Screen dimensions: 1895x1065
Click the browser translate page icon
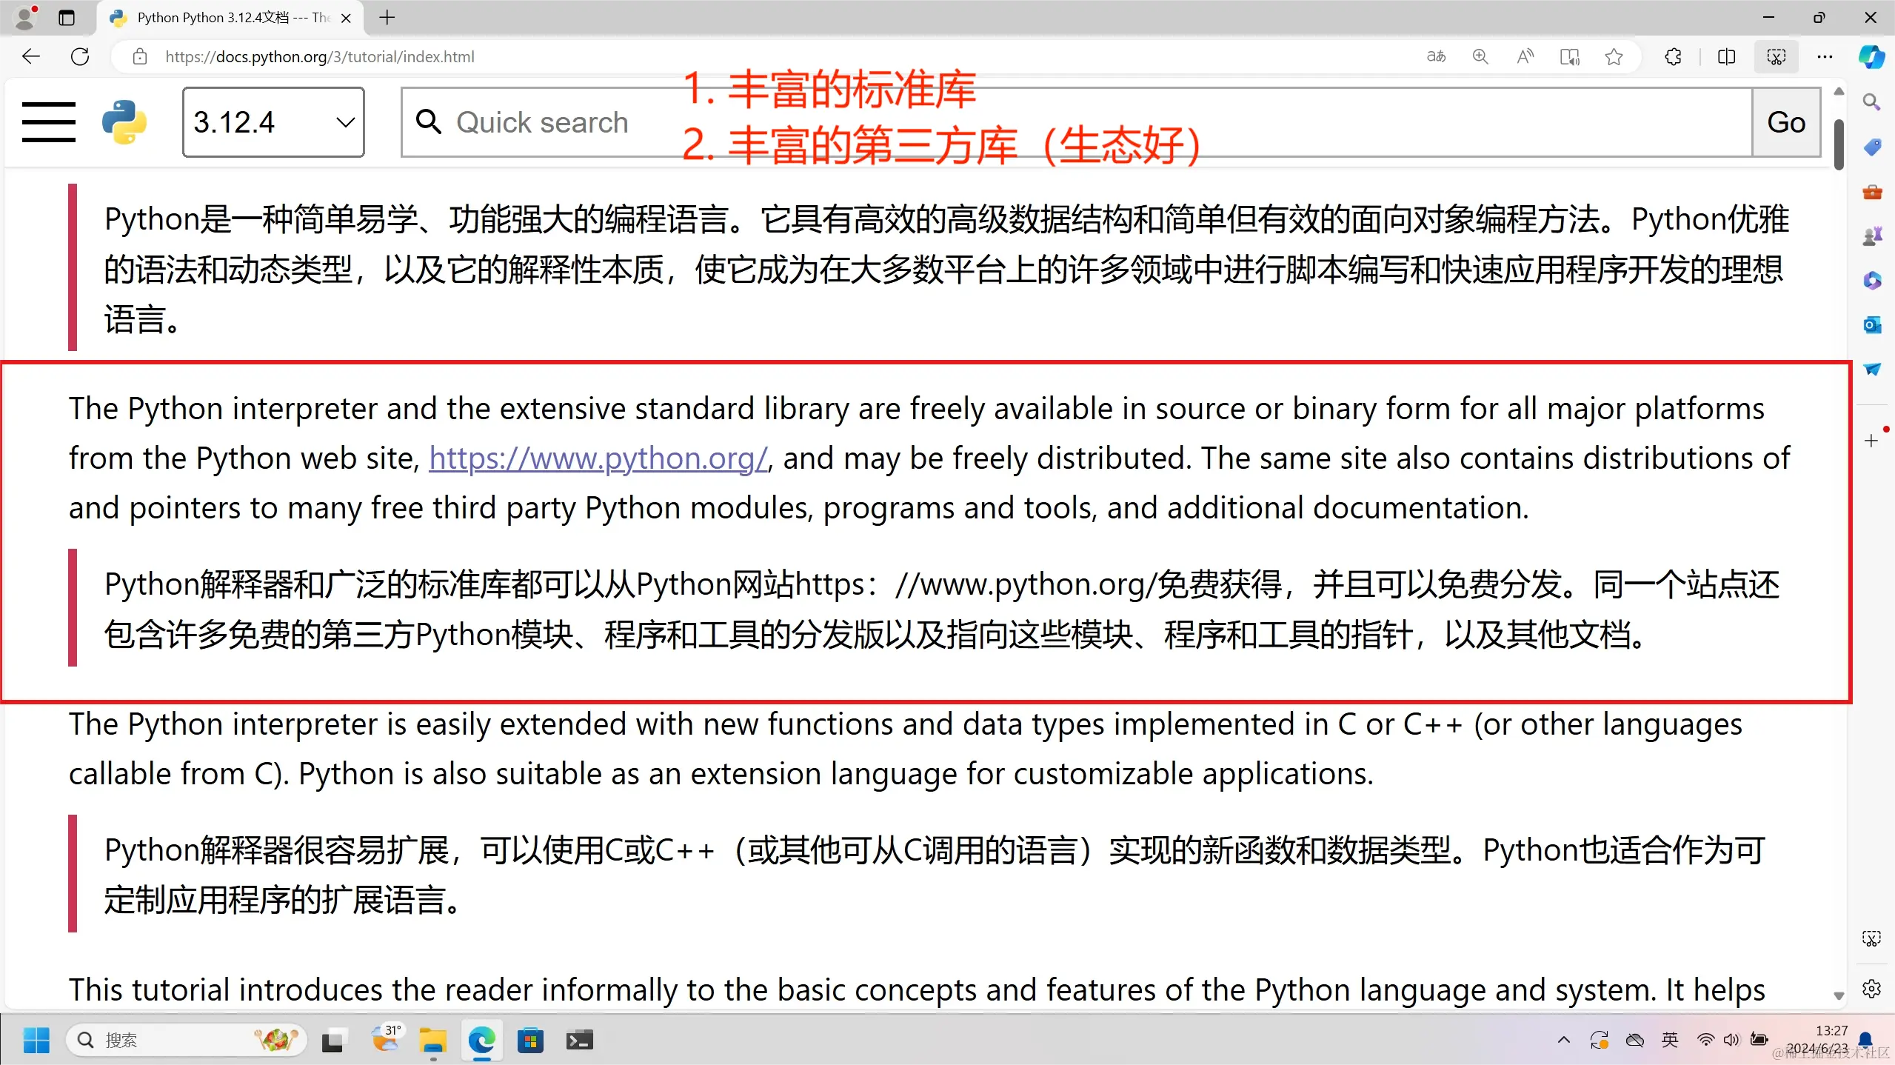1436,57
